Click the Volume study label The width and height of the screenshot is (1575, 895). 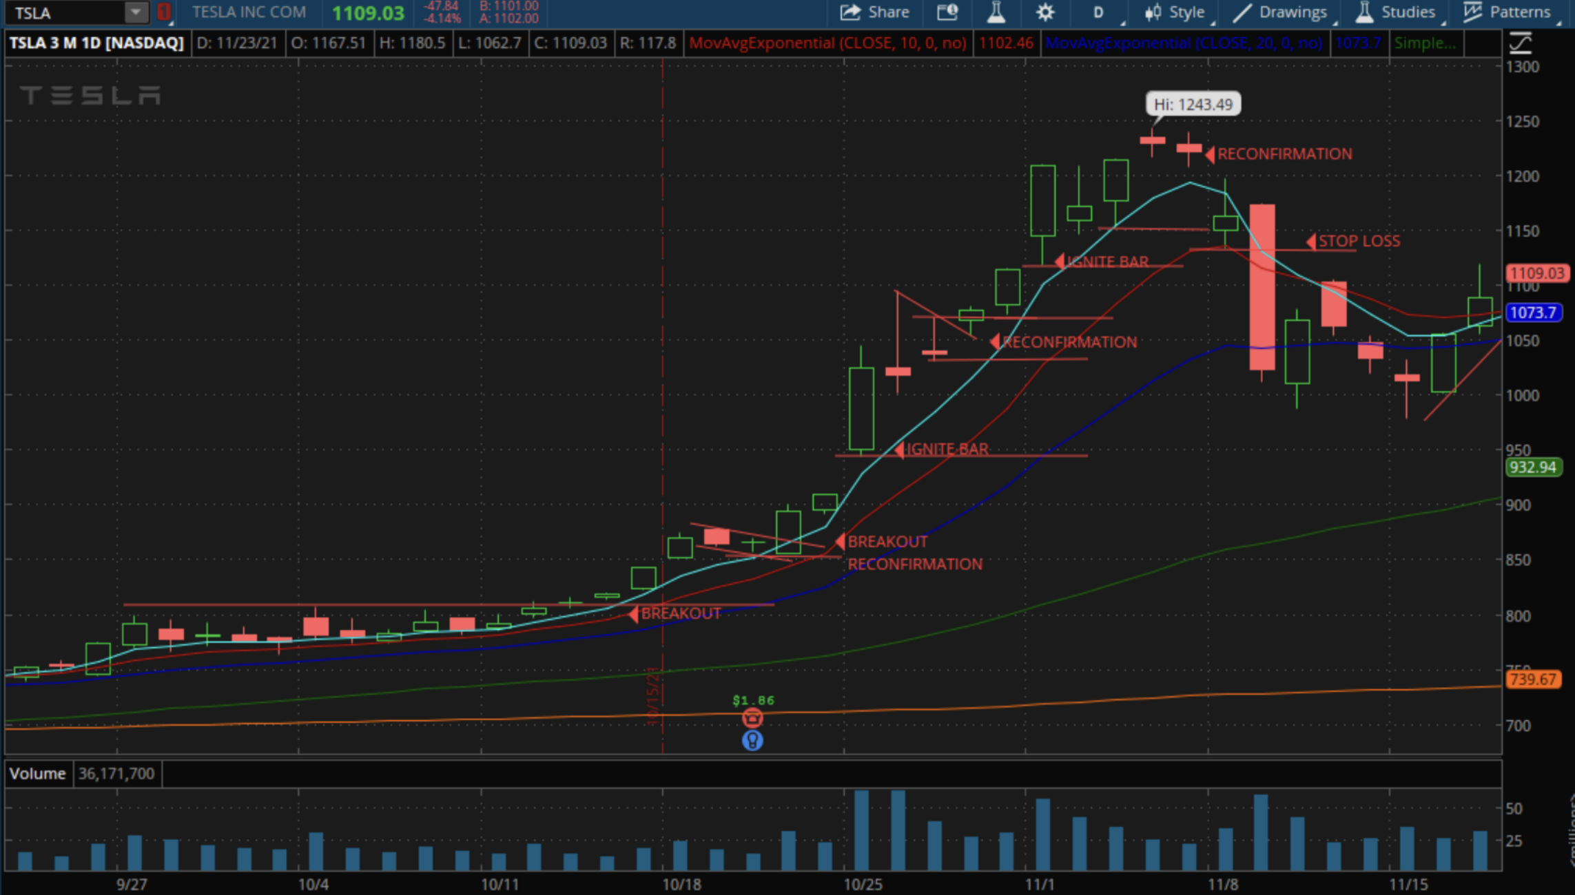click(37, 773)
